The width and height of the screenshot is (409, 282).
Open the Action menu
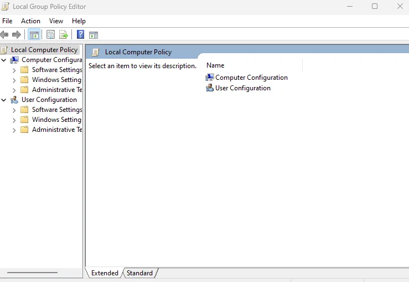coord(30,21)
